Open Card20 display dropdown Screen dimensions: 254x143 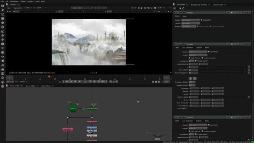198,52
